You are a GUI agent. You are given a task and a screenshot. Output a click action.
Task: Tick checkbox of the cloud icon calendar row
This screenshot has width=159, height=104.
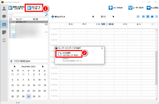pyautogui.click(x=10, y=32)
